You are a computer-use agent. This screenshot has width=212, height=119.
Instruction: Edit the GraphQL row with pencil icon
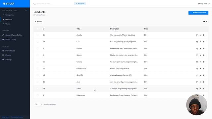(200, 75)
